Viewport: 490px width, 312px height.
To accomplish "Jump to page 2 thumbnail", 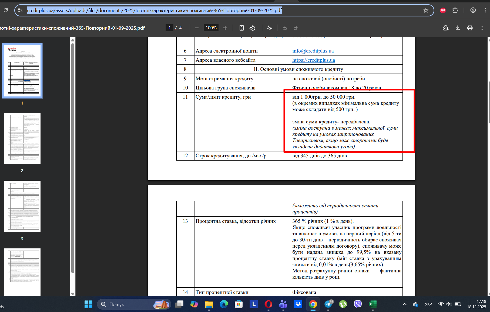I will (22, 138).
